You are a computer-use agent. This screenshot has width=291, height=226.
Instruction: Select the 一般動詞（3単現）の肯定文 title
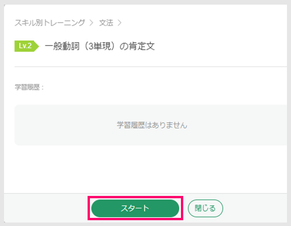point(100,46)
